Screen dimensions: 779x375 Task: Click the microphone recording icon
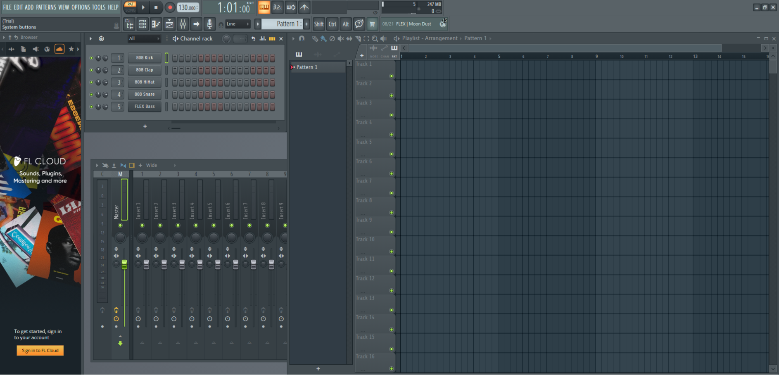pyautogui.click(x=210, y=24)
